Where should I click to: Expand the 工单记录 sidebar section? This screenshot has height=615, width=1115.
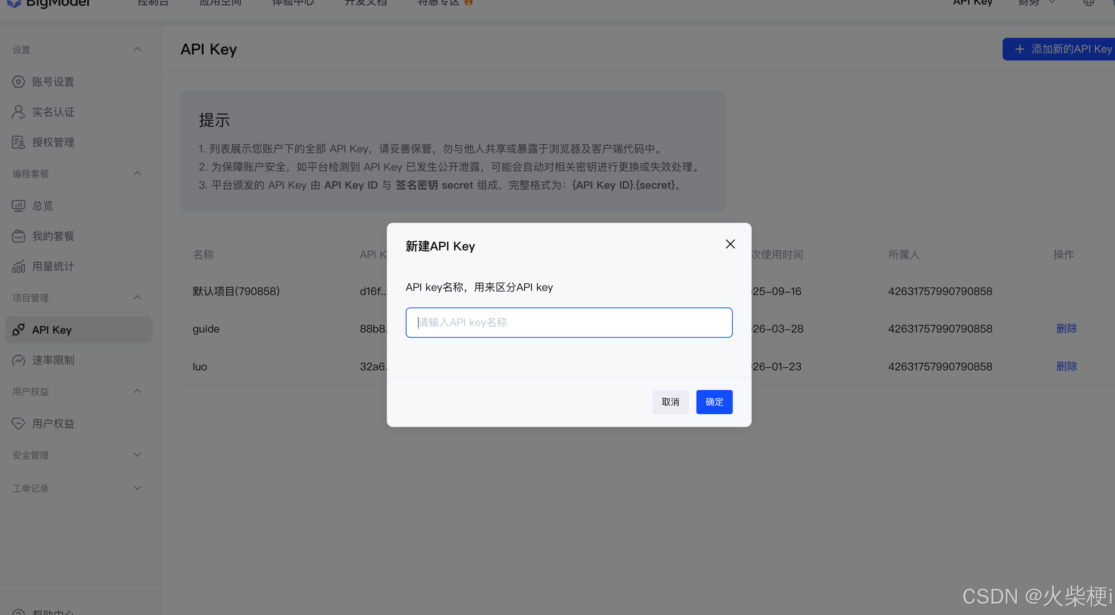point(137,488)
